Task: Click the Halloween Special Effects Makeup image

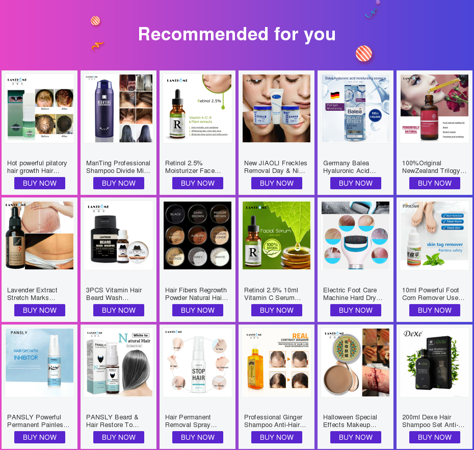Action: (x=356, y=363)
